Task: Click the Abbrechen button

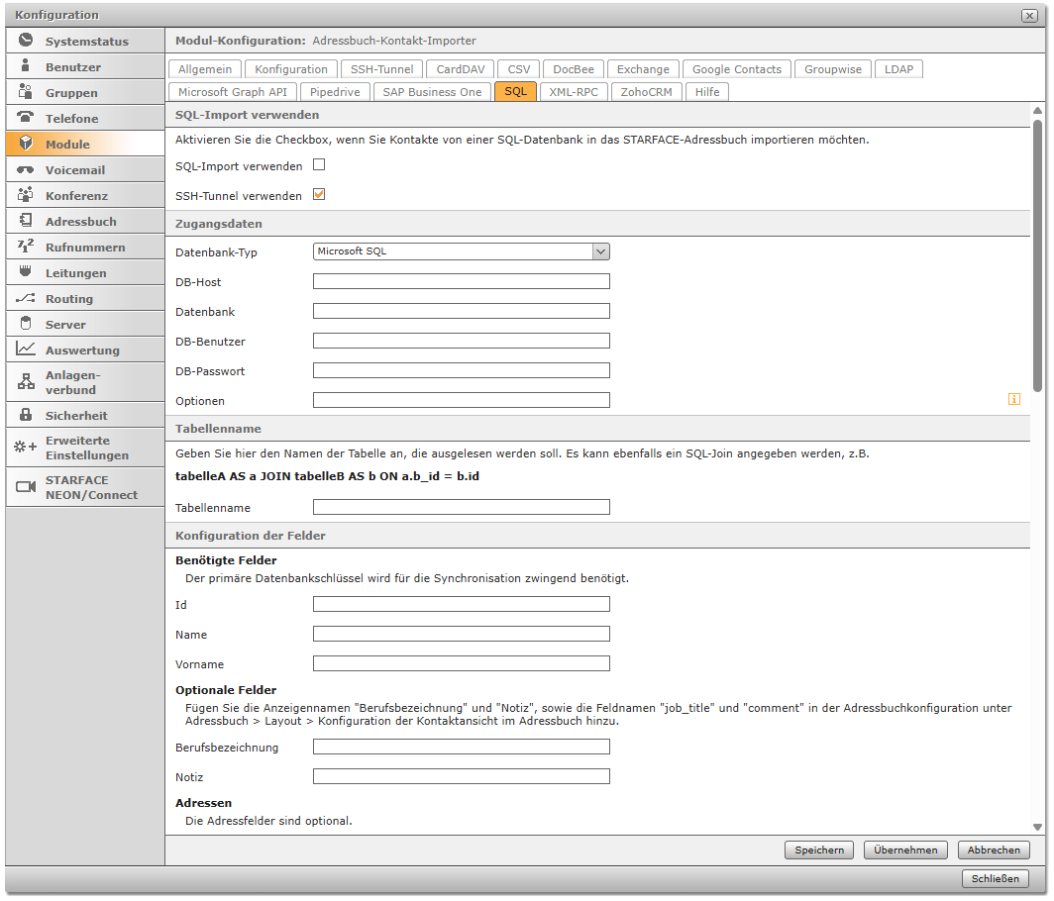Action: click(x=994, y=851)
